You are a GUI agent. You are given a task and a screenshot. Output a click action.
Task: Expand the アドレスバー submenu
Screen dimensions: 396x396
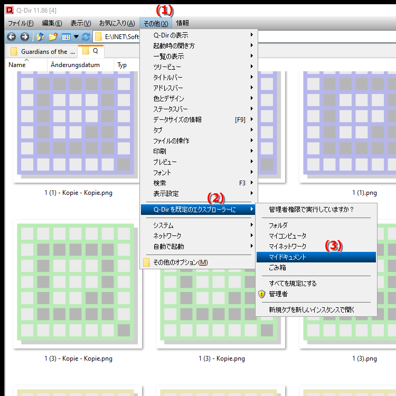[x=198, y=88]
